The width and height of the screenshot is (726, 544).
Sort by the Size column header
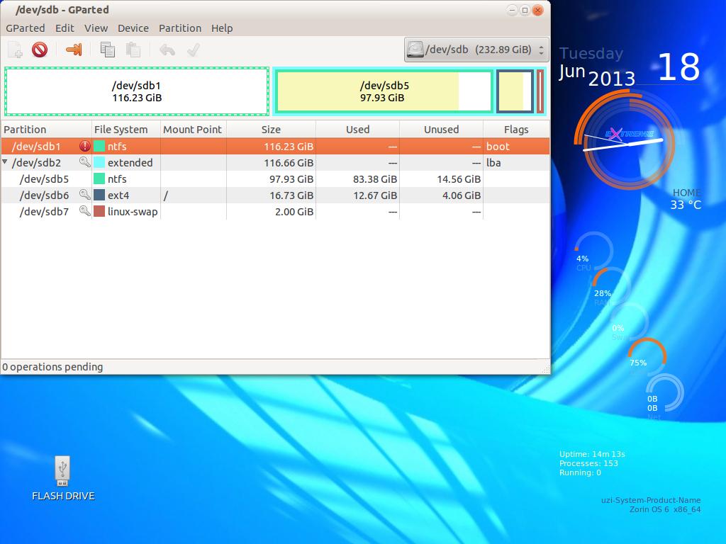point(271,130)
